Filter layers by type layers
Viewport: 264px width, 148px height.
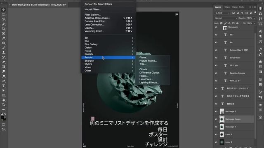point(242,13)
